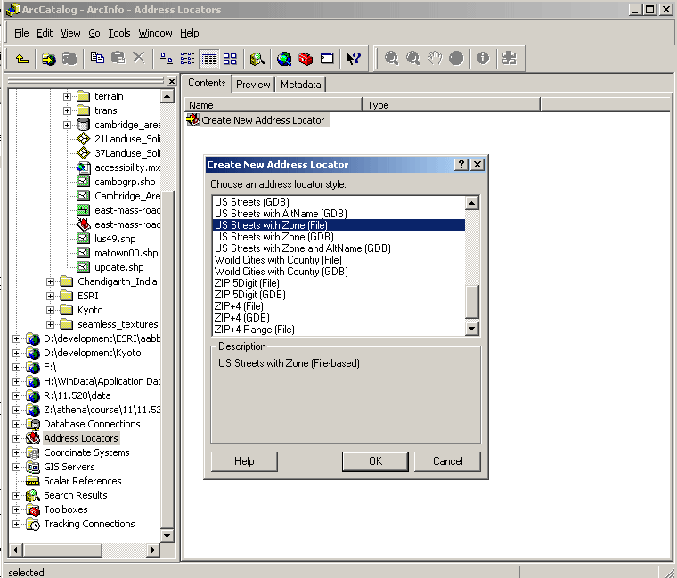Expand the Database Connections node
This screenshot has width=677, height=578.
tap(16, 424)
